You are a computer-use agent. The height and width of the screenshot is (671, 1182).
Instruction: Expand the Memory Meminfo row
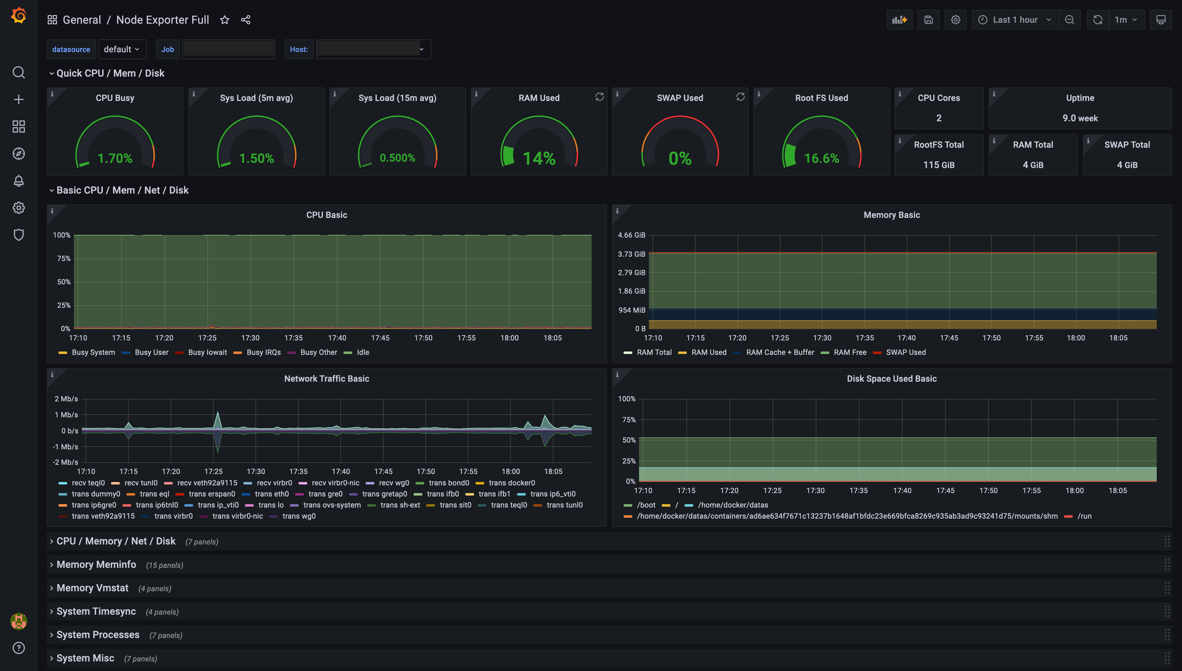(x=96, y=564)
